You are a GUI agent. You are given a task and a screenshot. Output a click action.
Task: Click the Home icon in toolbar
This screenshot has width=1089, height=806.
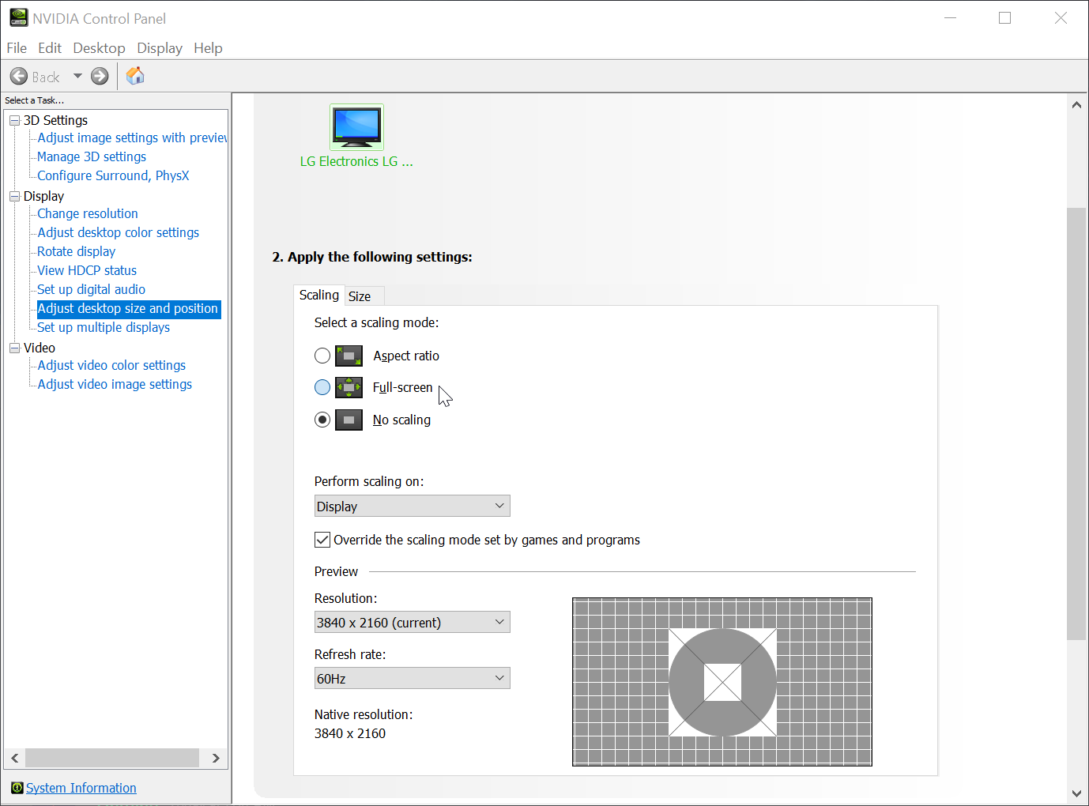click(x=135, y=76)
